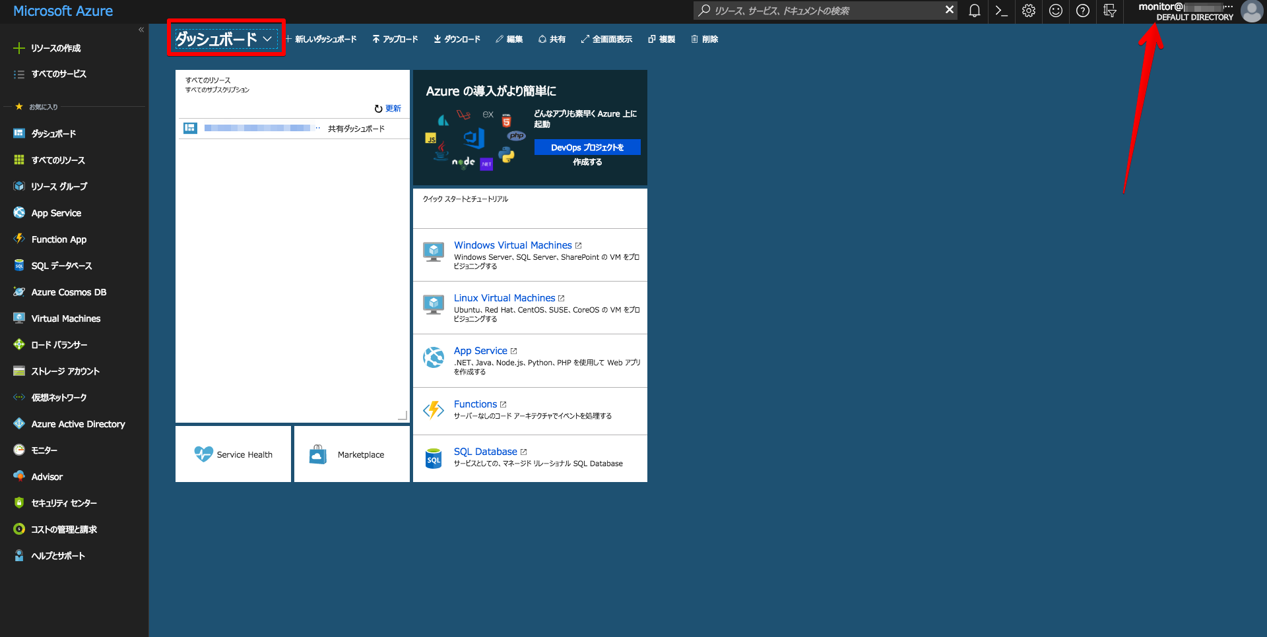Image resolution: width=1267 pixels, height=637 pixels.
Task: Click the Function App sidebar icon
Action: click(x=19, y=239)
